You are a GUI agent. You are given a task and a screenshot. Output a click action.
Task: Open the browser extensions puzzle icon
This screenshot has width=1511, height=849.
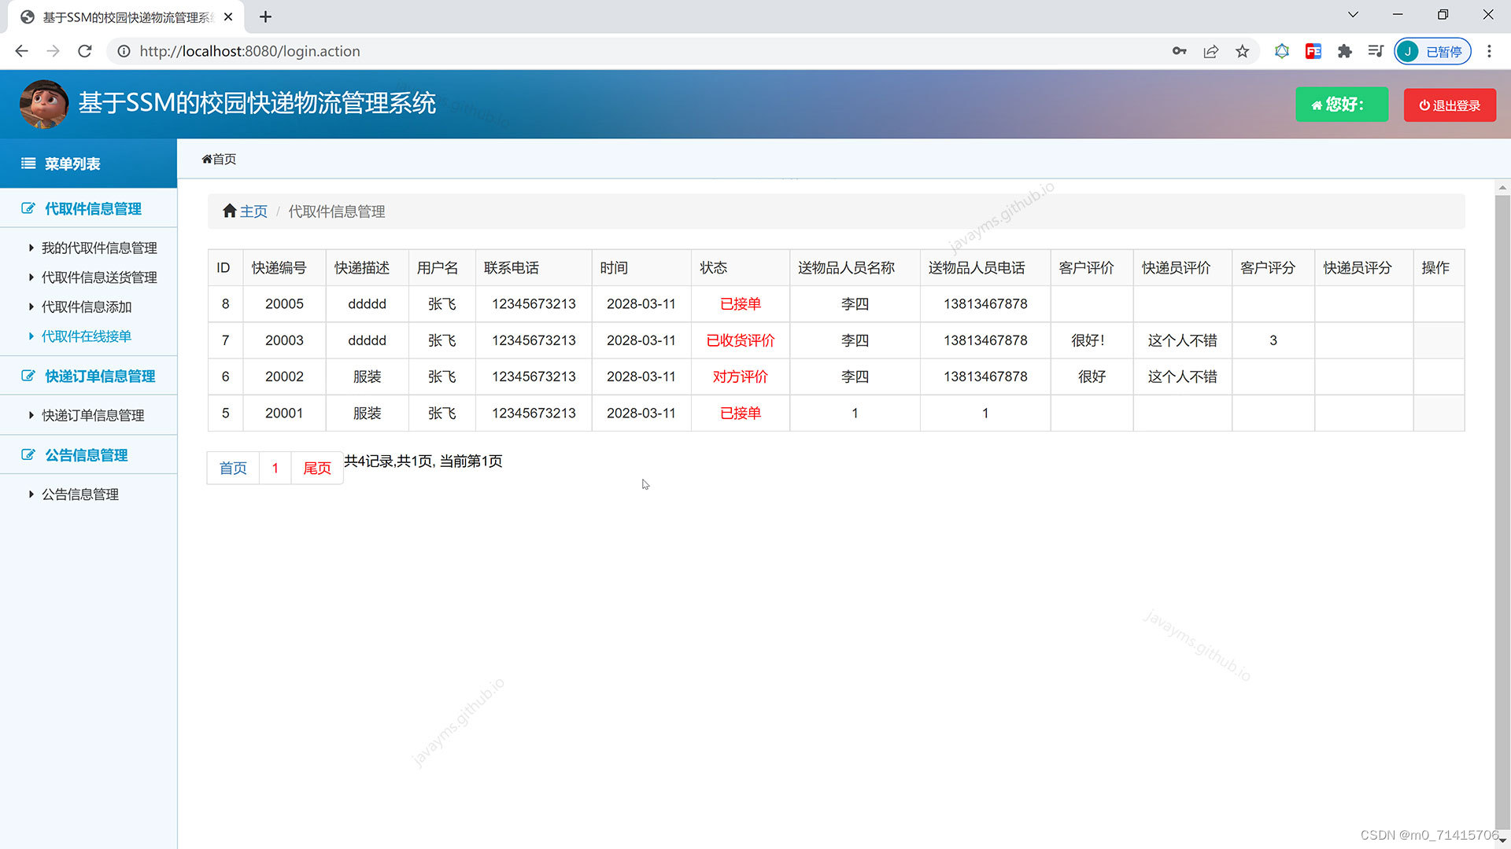click(1344, 51)
